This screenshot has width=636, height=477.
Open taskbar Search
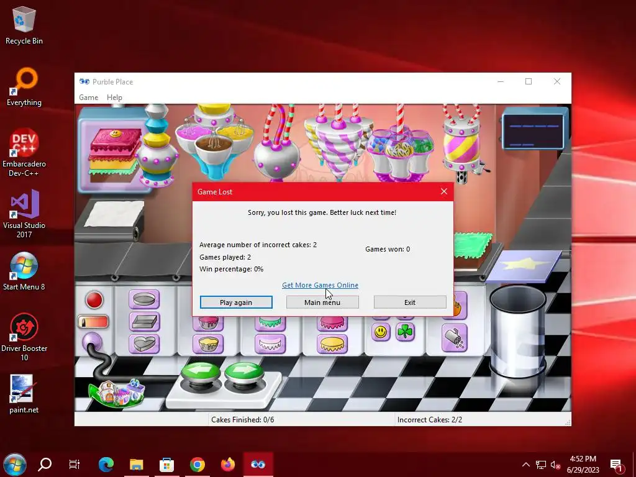point(45,465)
